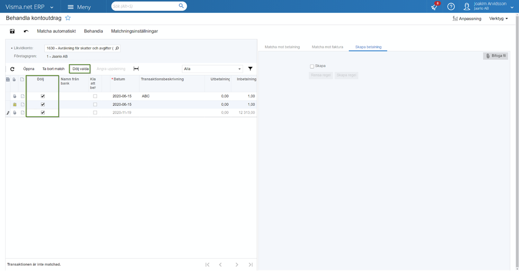The width and height of the screenshot is (519, 271).
Task: Click Matcha automatiskt
Action: pyautogui.click(x=56, y=31)
